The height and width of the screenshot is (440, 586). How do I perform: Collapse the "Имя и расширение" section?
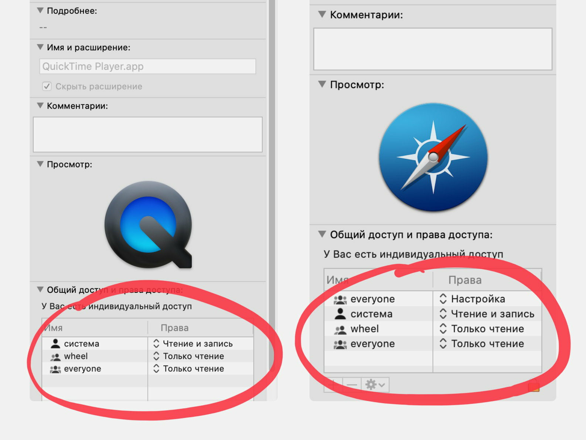[40, 47]
